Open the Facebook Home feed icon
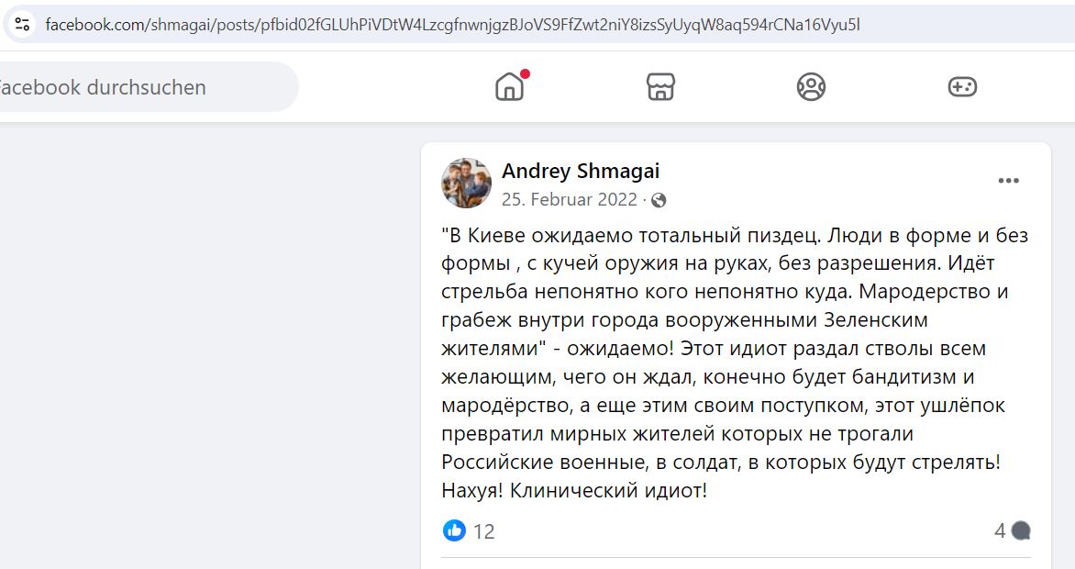 (509, 87)
